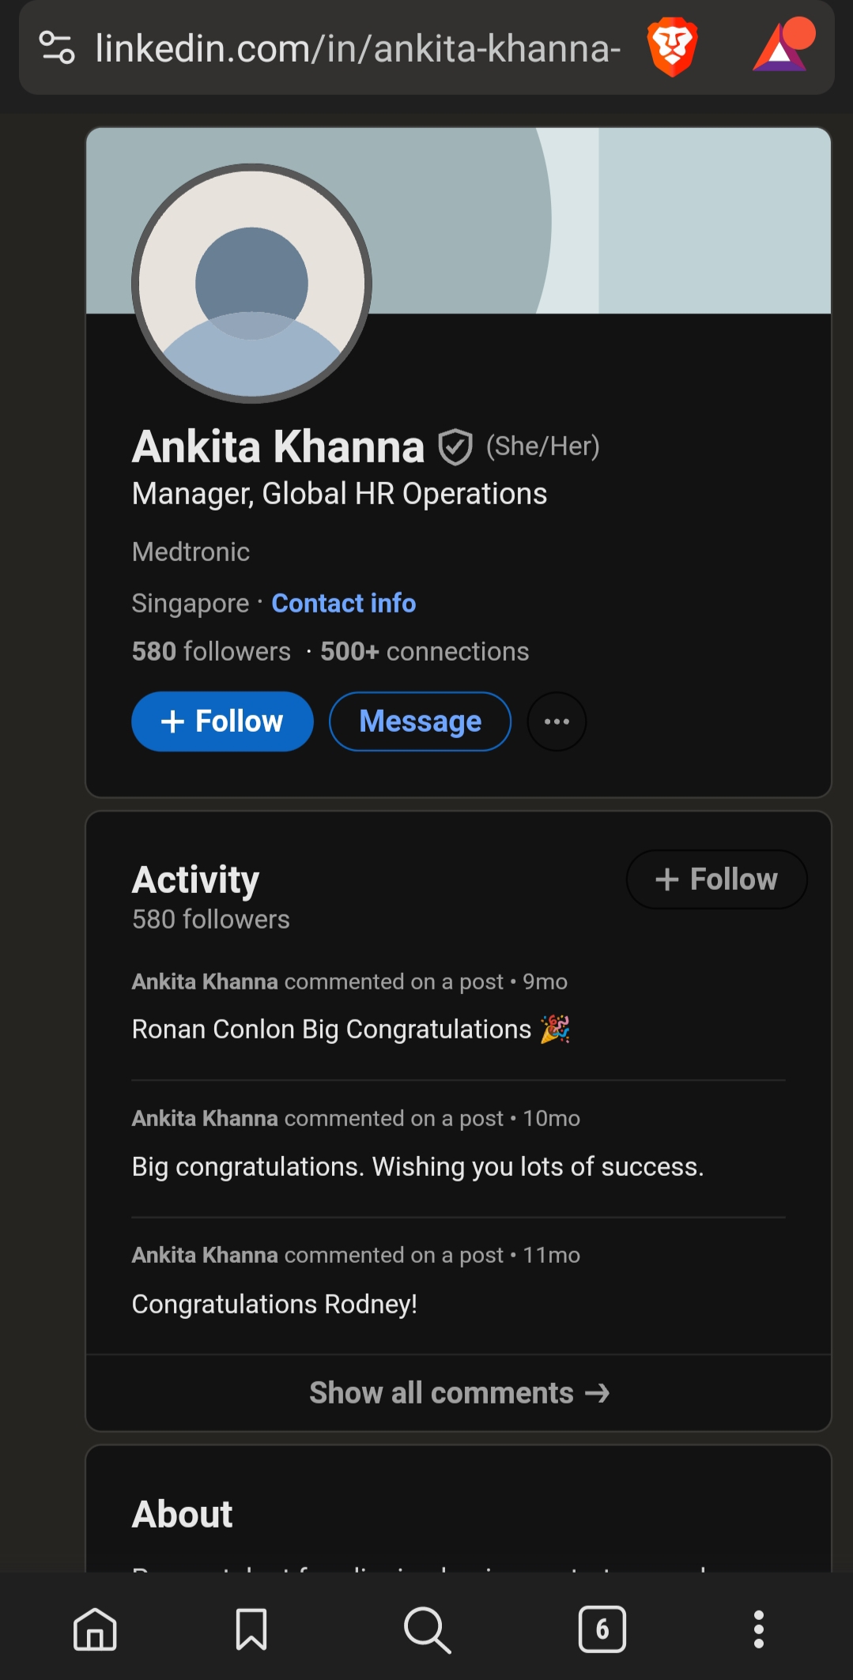Click the Message button

[x=420, y=721]
